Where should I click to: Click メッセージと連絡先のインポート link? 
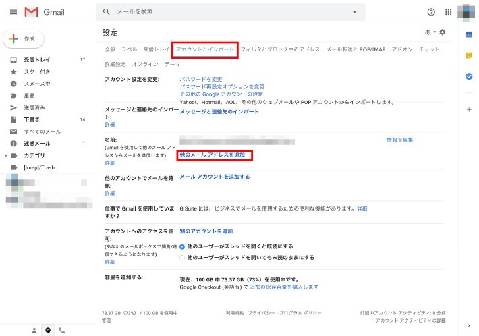tap(219, 112)
